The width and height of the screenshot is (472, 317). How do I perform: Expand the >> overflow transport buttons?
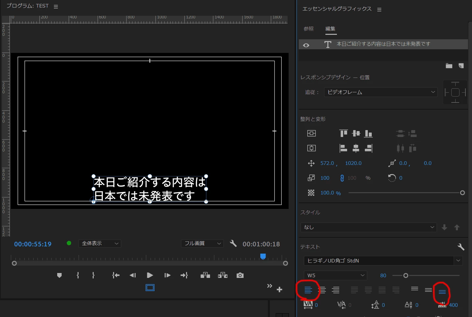tap(270, 286)
